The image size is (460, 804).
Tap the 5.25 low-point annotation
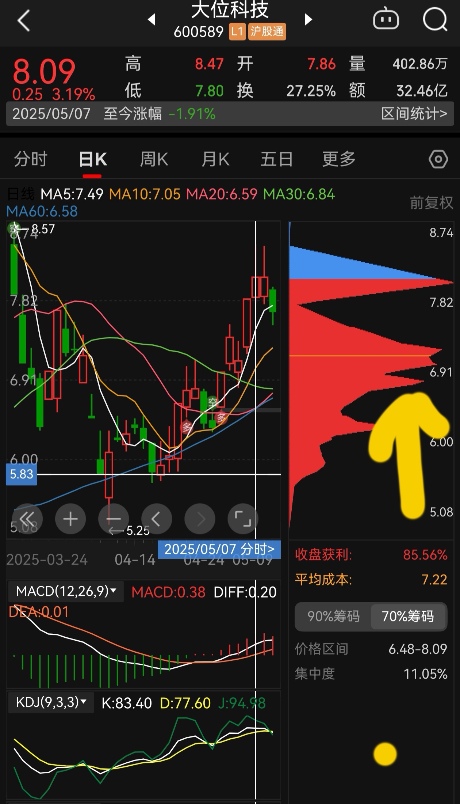point(138,531)
